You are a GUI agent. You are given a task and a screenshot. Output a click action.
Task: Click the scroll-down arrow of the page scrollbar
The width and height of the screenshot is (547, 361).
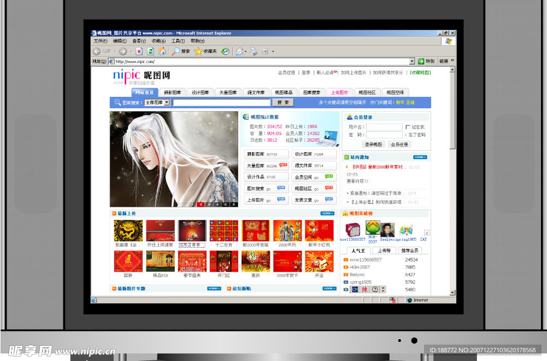pyautogui.click(x=452, y=293)
